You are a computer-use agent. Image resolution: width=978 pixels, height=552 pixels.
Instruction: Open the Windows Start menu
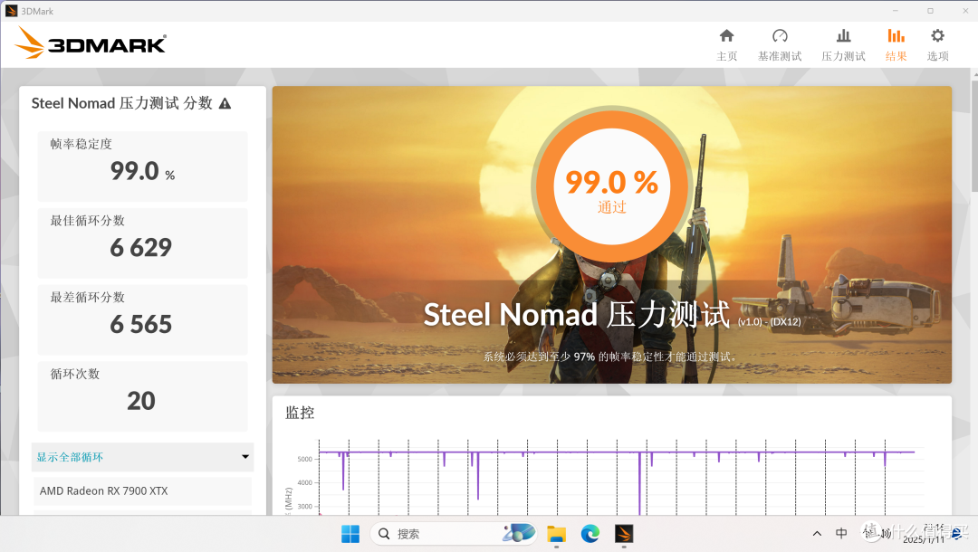point(350,534)
